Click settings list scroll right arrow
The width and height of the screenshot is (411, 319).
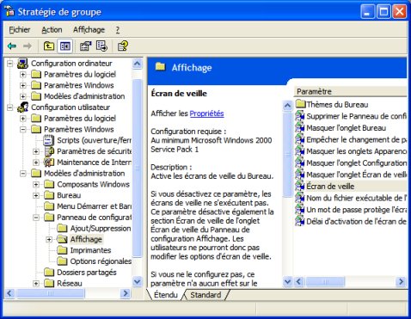(402, 282)
